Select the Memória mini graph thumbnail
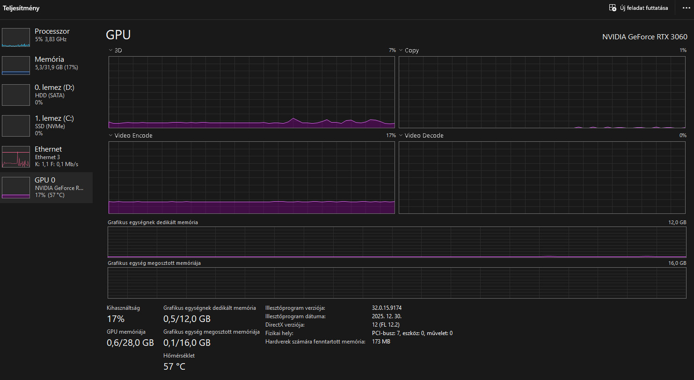The image size is (694, 380). click(x=16, y=65)
